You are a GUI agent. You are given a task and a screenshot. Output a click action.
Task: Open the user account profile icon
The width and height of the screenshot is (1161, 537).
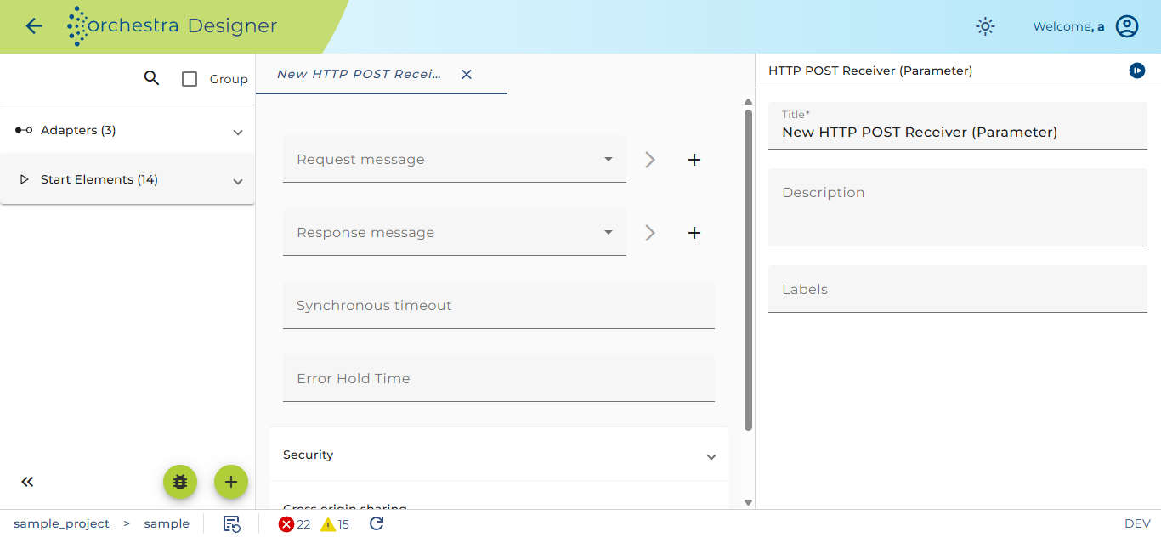click(1127, 26)
